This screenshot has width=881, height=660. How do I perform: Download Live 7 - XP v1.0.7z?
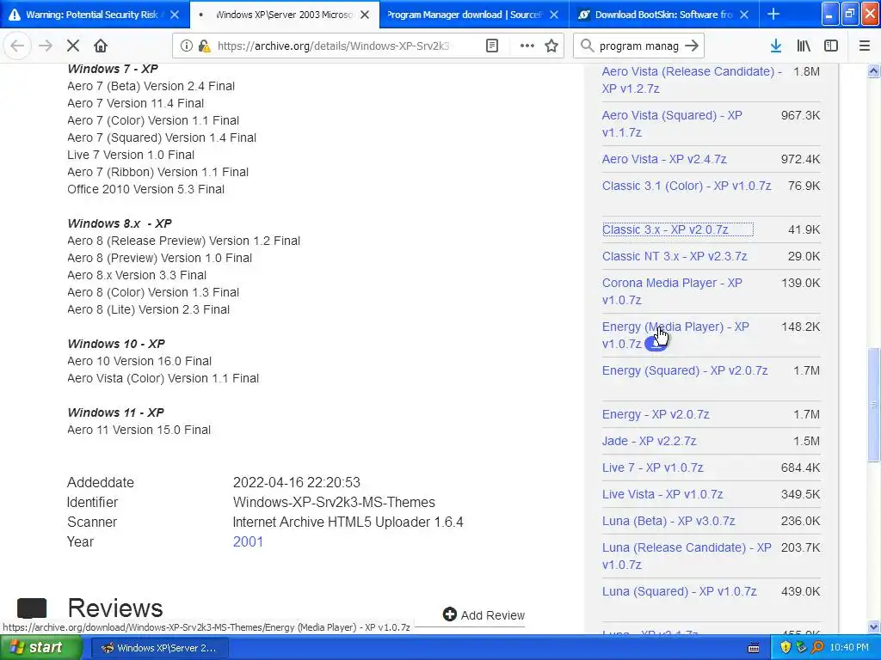pos(653,467)
